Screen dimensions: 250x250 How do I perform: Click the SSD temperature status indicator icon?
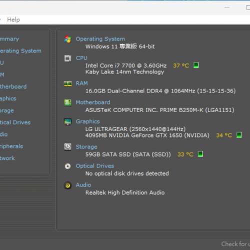click(x=200, y=154)
